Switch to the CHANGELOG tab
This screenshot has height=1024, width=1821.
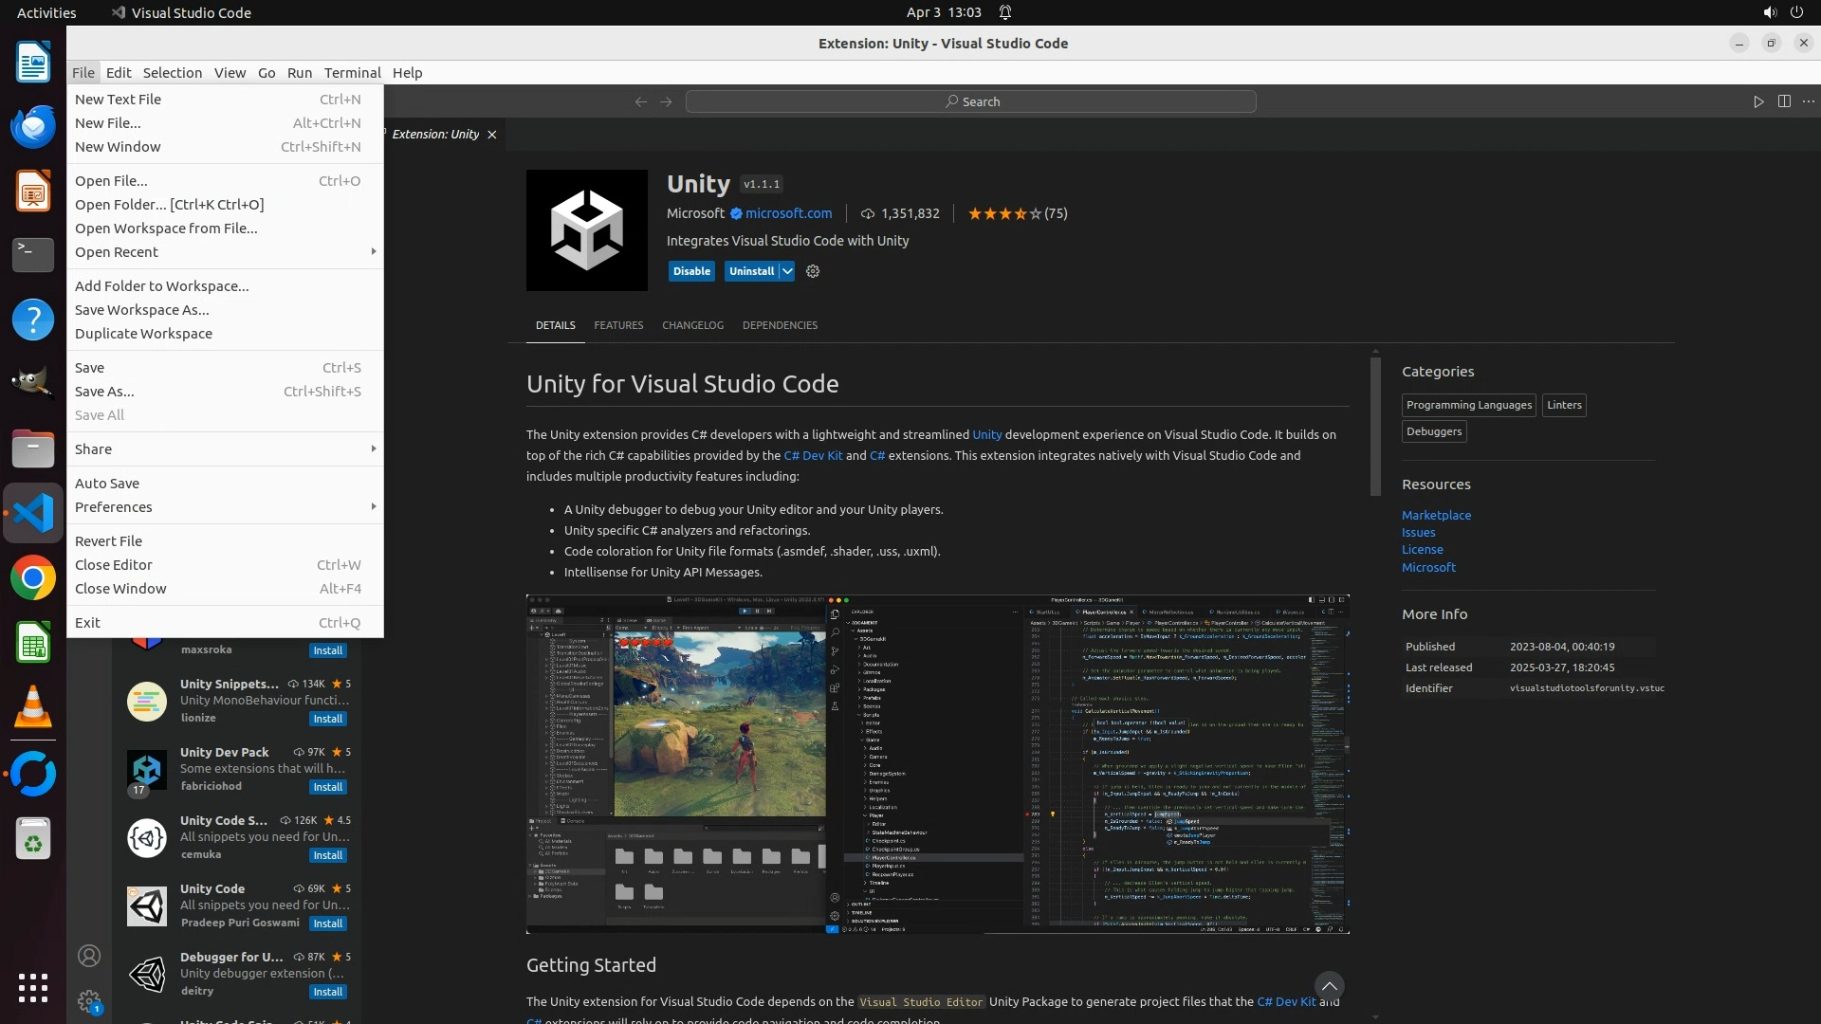click(692, 325)
